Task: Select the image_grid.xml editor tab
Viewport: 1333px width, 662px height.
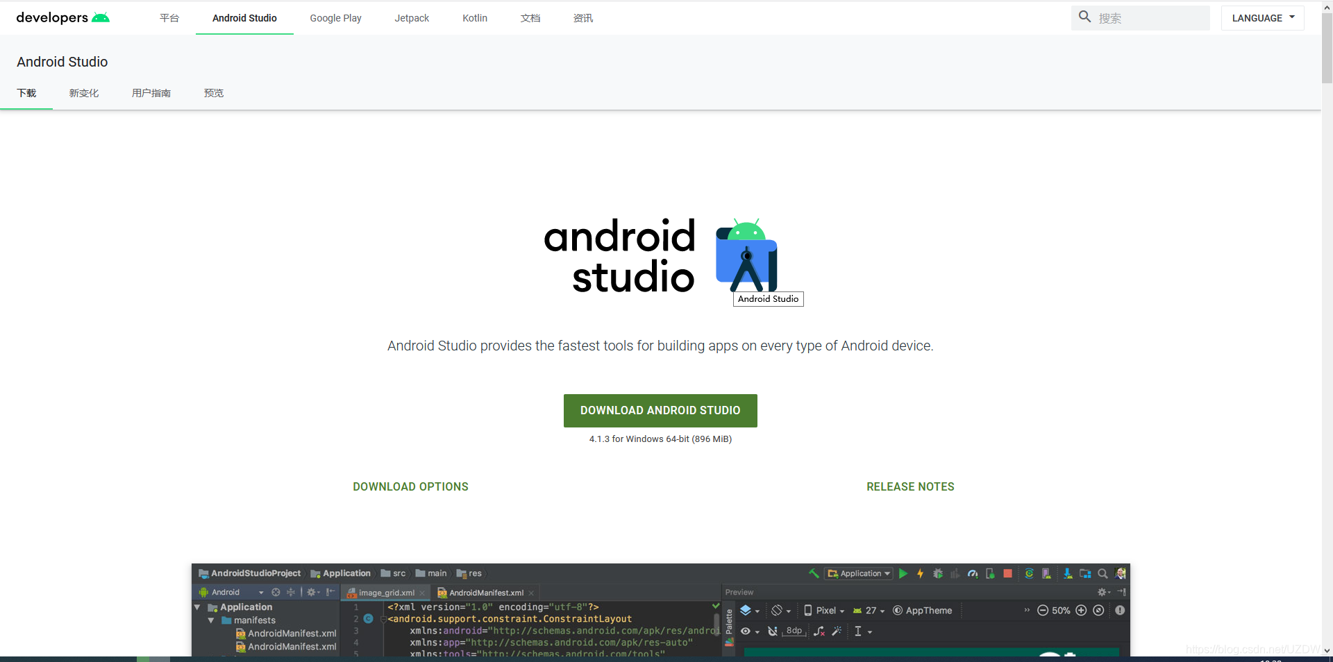Action: tap(385, 593)
